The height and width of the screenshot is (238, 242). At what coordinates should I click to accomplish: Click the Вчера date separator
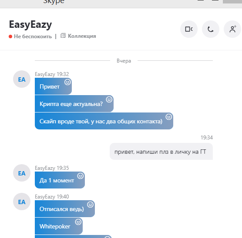click(x=124, y=61)
